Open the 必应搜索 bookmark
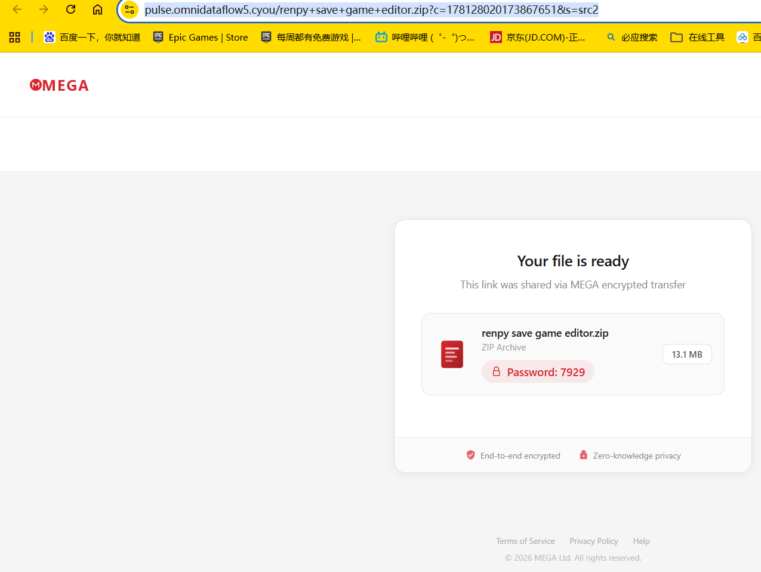 [631, 37]
